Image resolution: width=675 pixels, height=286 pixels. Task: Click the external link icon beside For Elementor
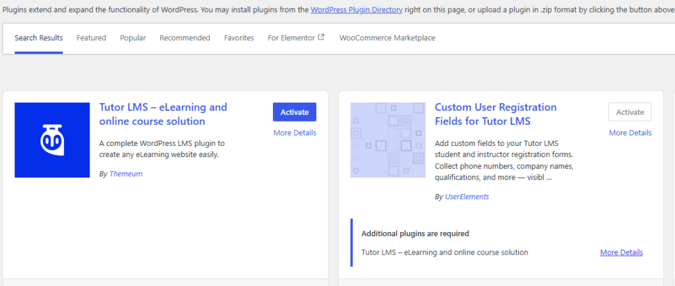click(321, 37)
